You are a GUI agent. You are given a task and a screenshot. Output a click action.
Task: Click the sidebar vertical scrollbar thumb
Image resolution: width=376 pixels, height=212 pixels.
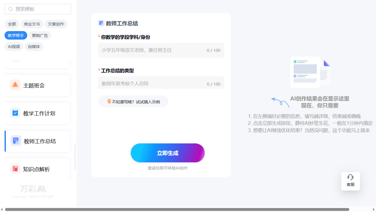click(75, 157)
